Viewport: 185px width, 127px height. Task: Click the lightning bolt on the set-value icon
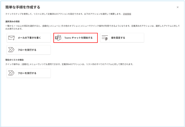coord(106,39)
